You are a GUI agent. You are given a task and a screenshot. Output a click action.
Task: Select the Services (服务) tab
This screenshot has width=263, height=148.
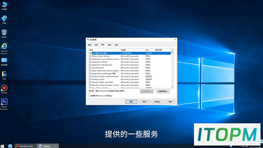click(x=103, y=45)
